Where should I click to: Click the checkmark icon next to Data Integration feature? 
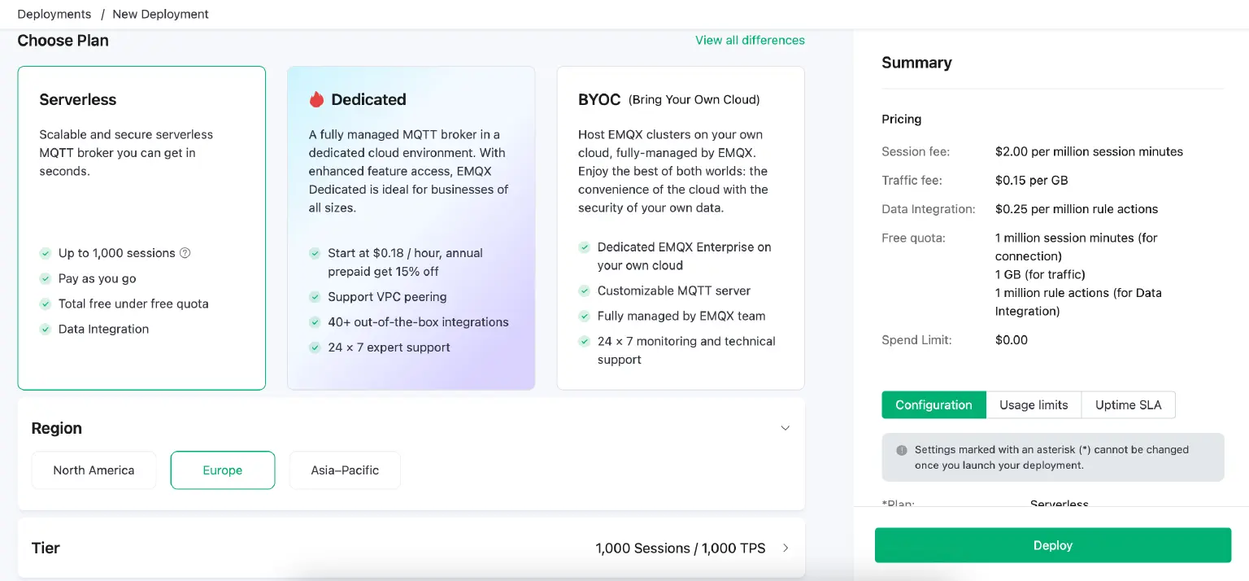46,329
